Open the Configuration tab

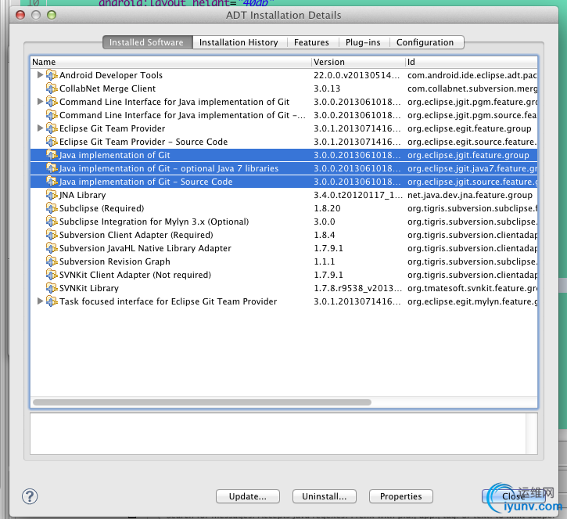pyautogui.click(x=425, y=42)
